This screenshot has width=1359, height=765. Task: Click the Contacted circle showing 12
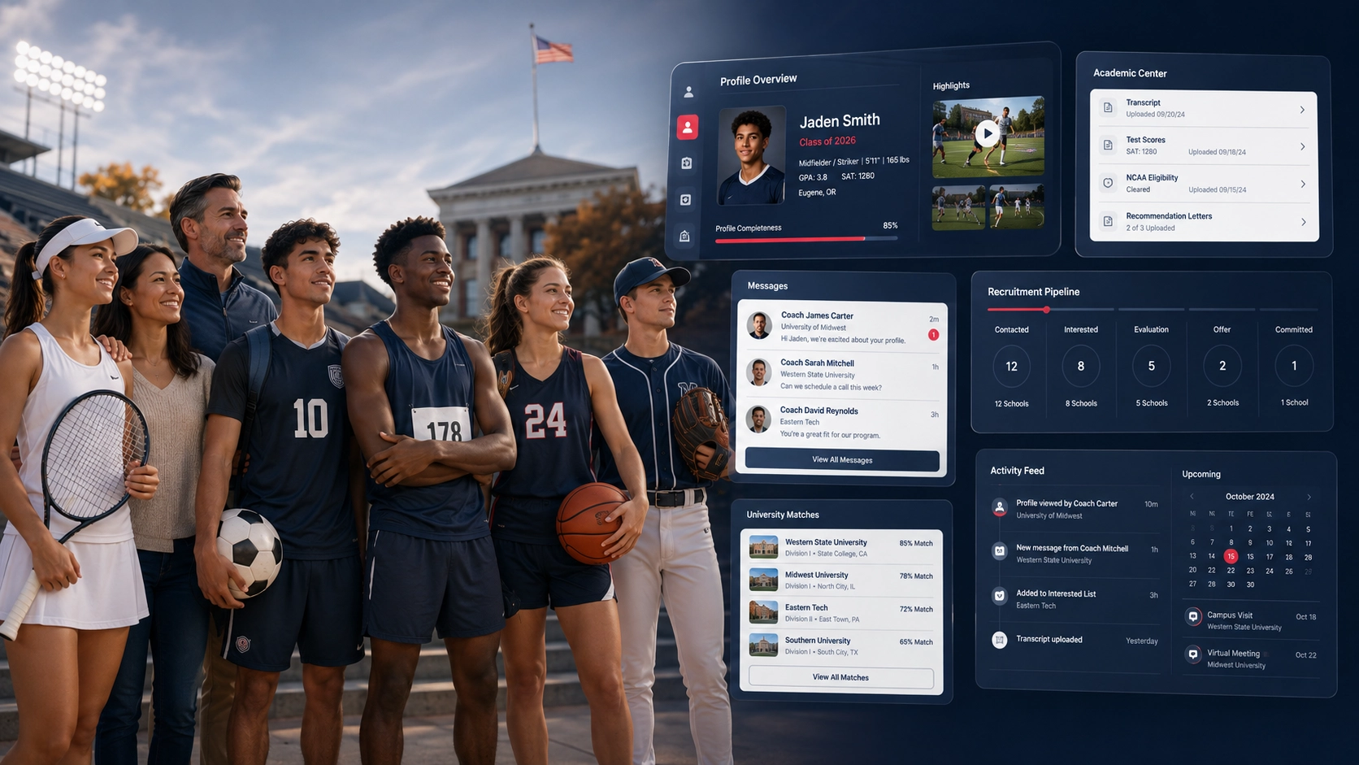pyautogui.click(x=1012, y=367)
